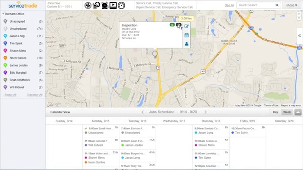Toggle Shawn Mims technician pin
This screenshot has height=170, width=303.
(x=5, y=51)
